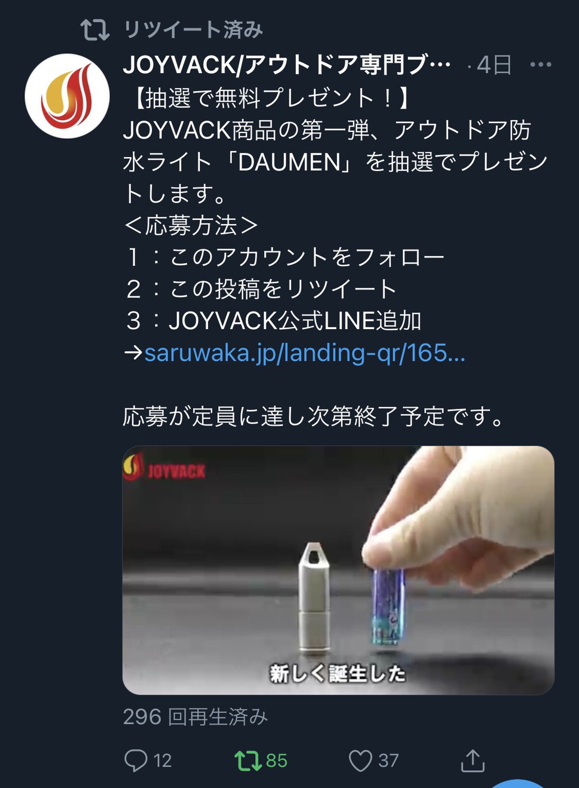Image resolution: width=579 pixels, height=788 pixels.
Task: Open JOYVACK account display name
Action: pyautogui.click(x=287, y=65)
